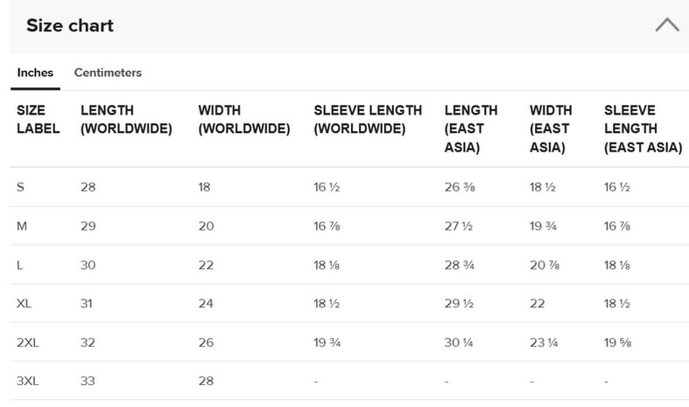Select the XL size row label
Image resolution: width=689 pixels, height=407 pixels.
click(x=24, y=304)
